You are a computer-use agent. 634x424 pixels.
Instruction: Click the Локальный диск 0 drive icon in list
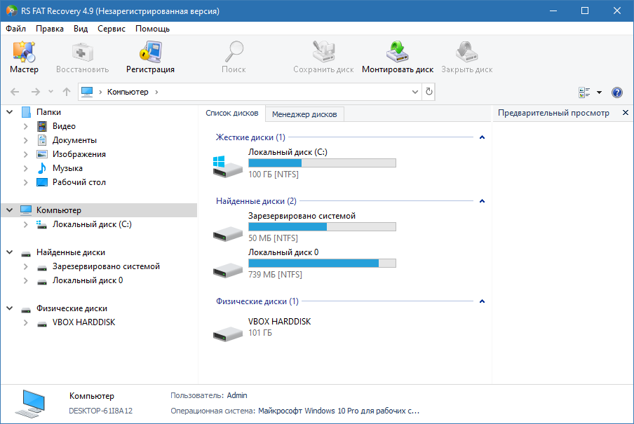(x=228, y=270)
